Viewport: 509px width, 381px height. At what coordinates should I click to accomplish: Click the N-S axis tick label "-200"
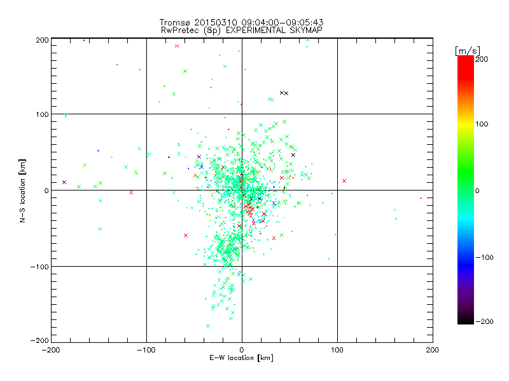pos(39,340)
